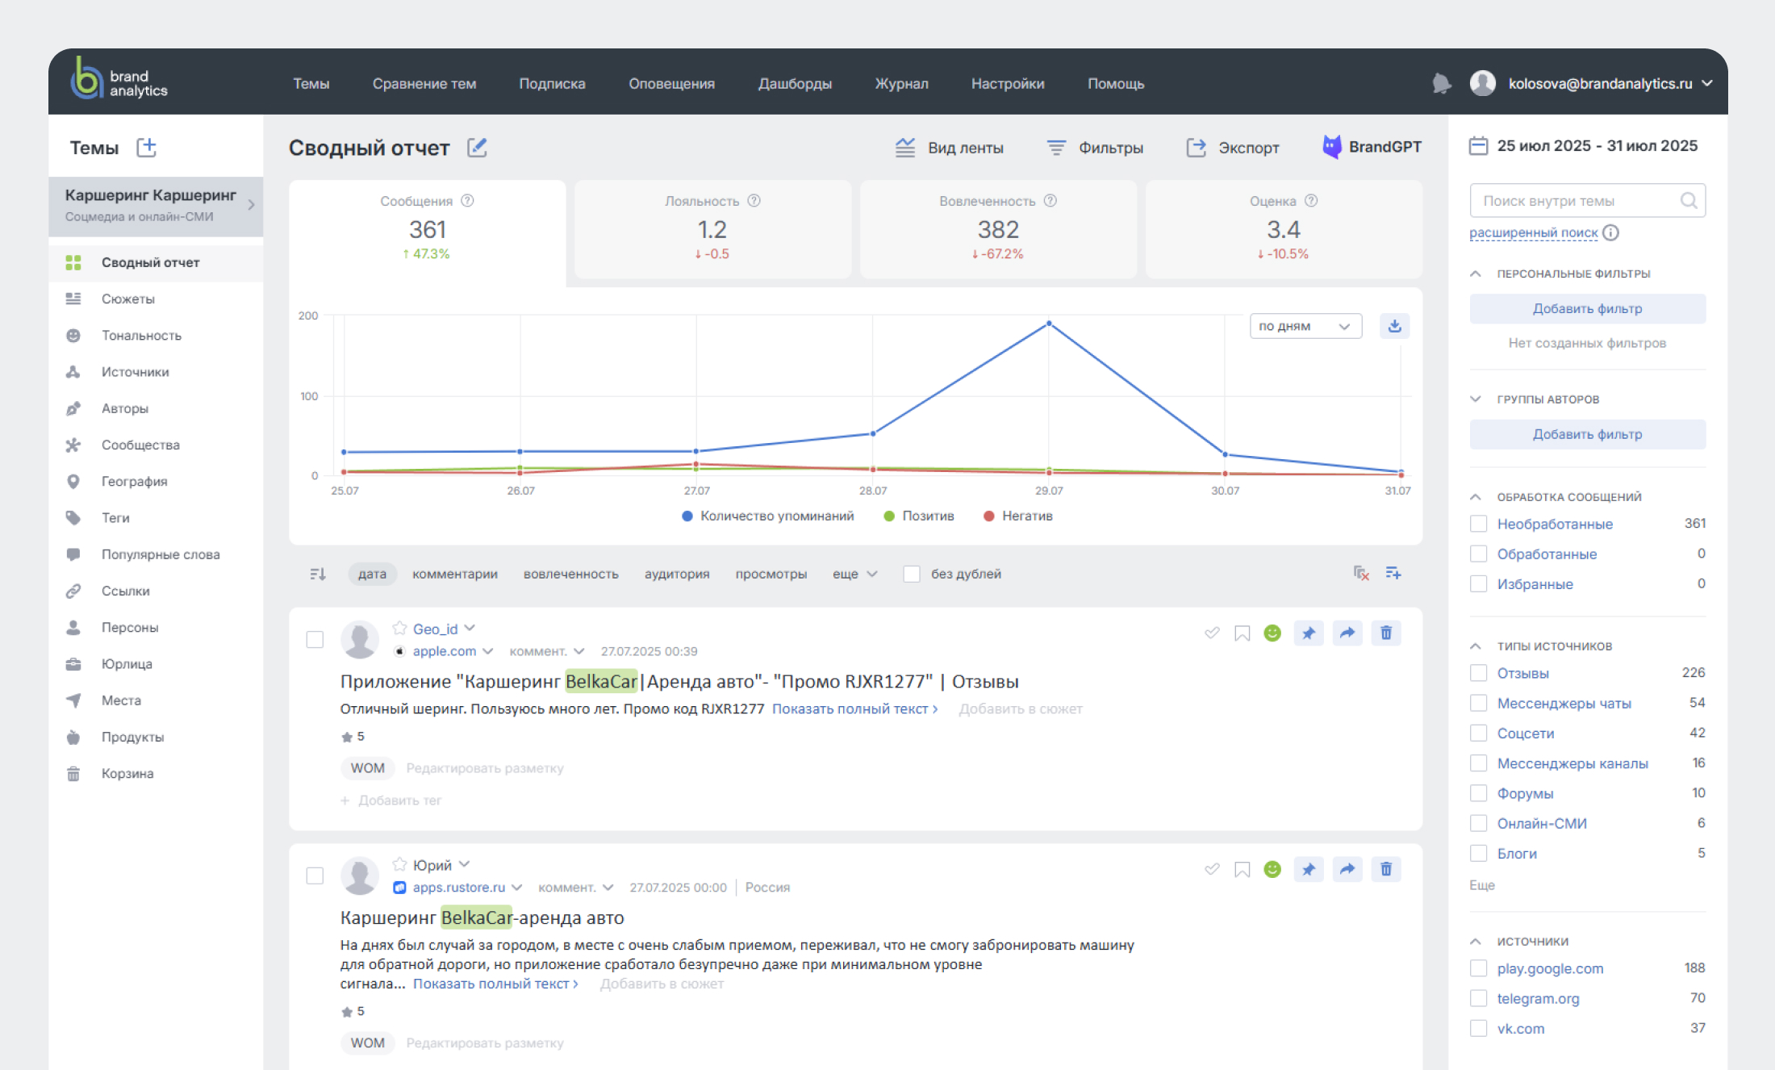Screen dimensions: 1775x1070
Task: Toggle Количество упоминаний legend series
Action: coord(767,516)
